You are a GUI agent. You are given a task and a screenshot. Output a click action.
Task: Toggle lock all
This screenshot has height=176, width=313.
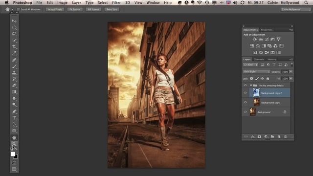coord(268,79)
